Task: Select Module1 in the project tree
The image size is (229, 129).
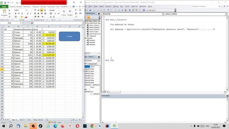Action: click(x=92, y=40)
